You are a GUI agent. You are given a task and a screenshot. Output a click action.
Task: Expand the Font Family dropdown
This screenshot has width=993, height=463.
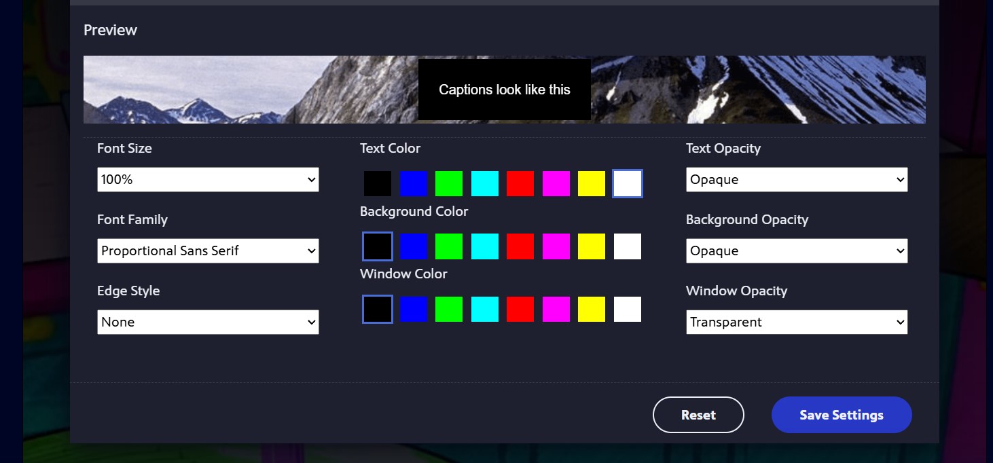point(208,251)
